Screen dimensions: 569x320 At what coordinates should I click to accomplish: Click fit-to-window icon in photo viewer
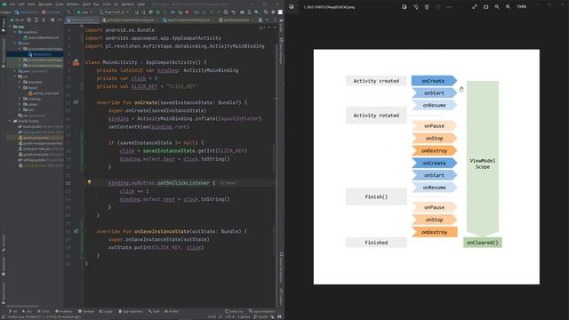click(486, 7)
